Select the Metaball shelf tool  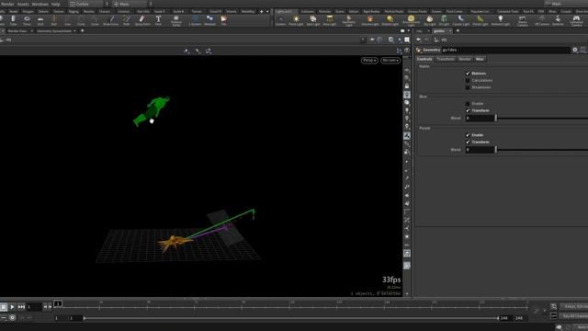coord(209,20)
